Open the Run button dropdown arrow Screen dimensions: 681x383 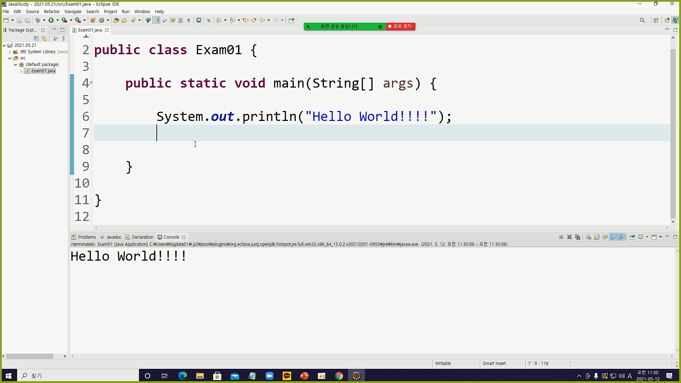[x=57, y=20]
